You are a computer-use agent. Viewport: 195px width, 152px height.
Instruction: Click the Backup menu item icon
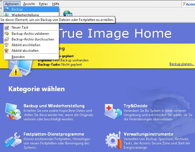coord(7,9)
